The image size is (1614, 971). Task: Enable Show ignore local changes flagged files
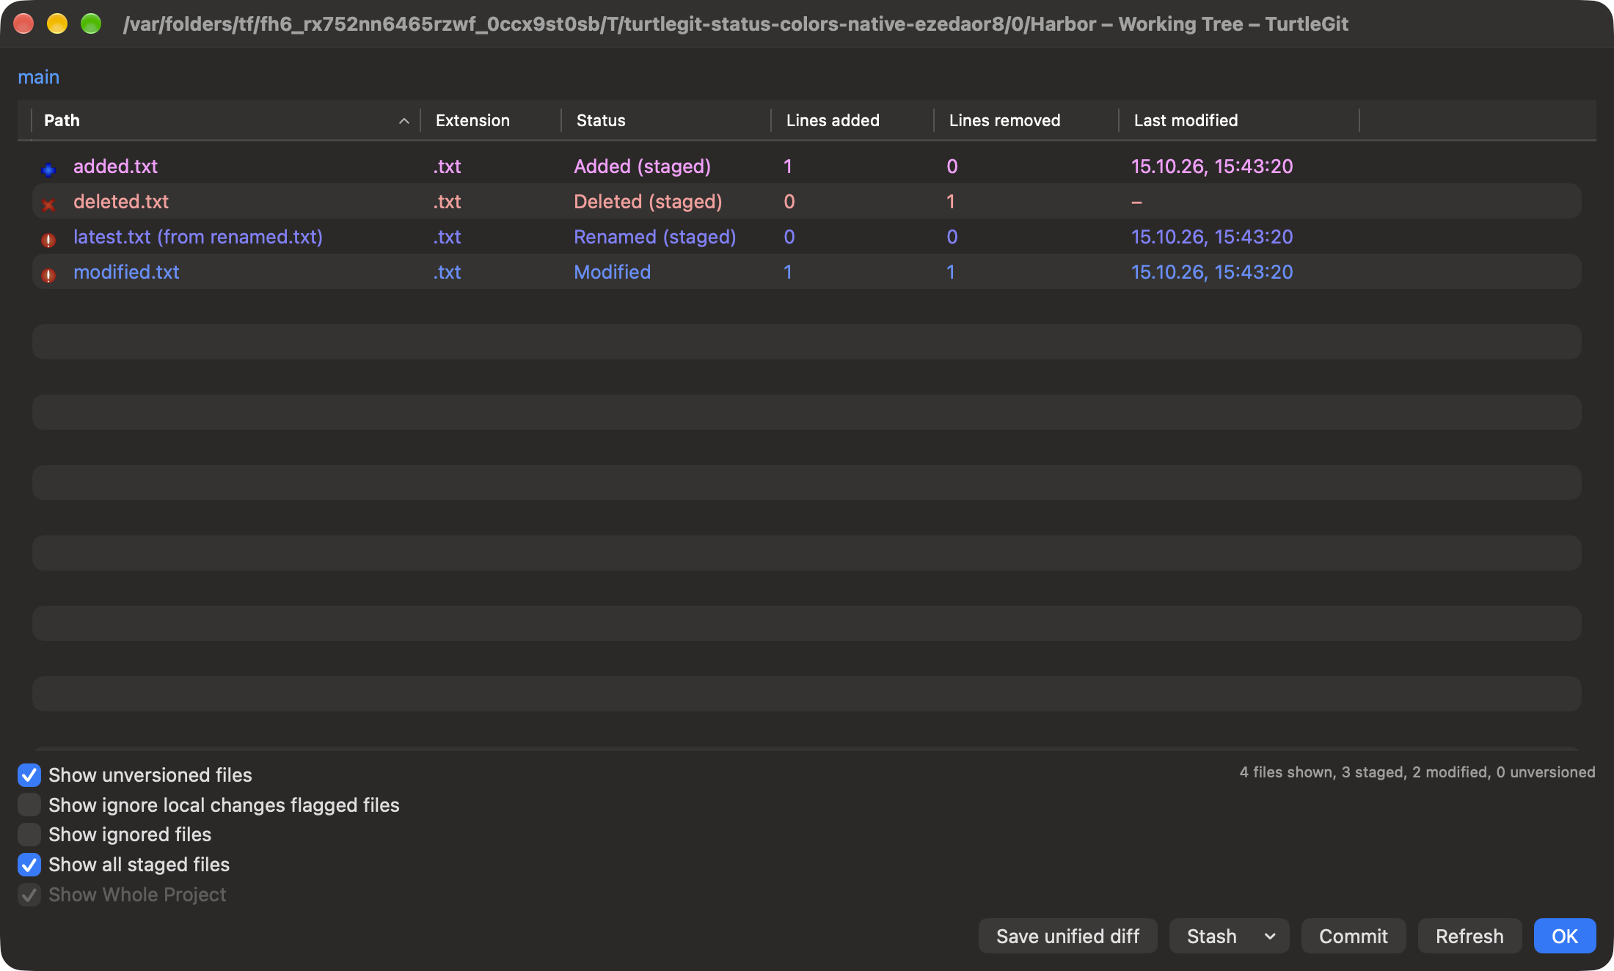pyautogui.click(x=29, y=805)
